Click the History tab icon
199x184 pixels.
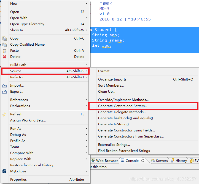(172, 160)
